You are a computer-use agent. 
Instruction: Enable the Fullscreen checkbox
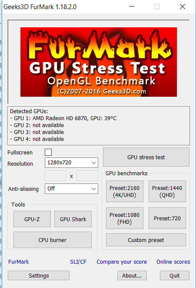coord(48,152)
